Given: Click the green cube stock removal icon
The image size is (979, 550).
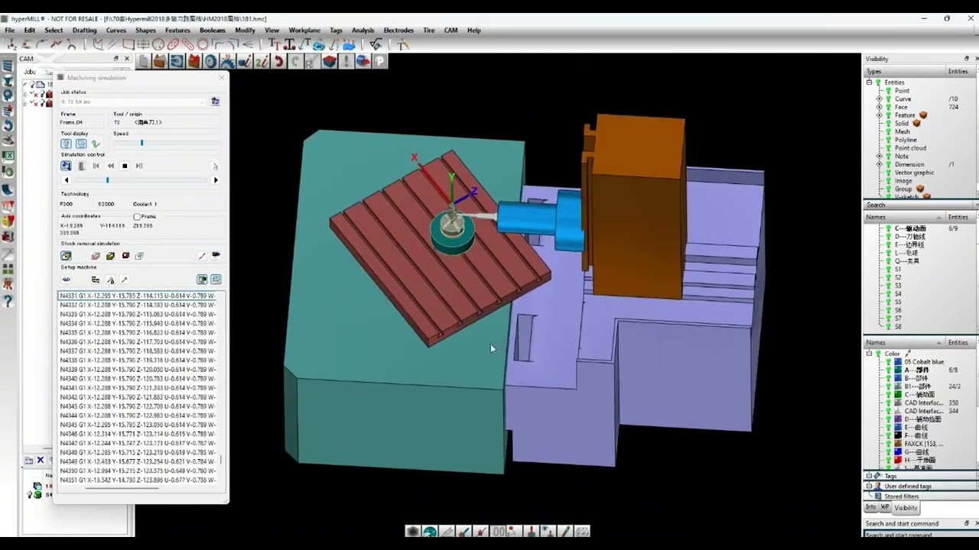Looking at the screenshot, I should coord(110,256).
